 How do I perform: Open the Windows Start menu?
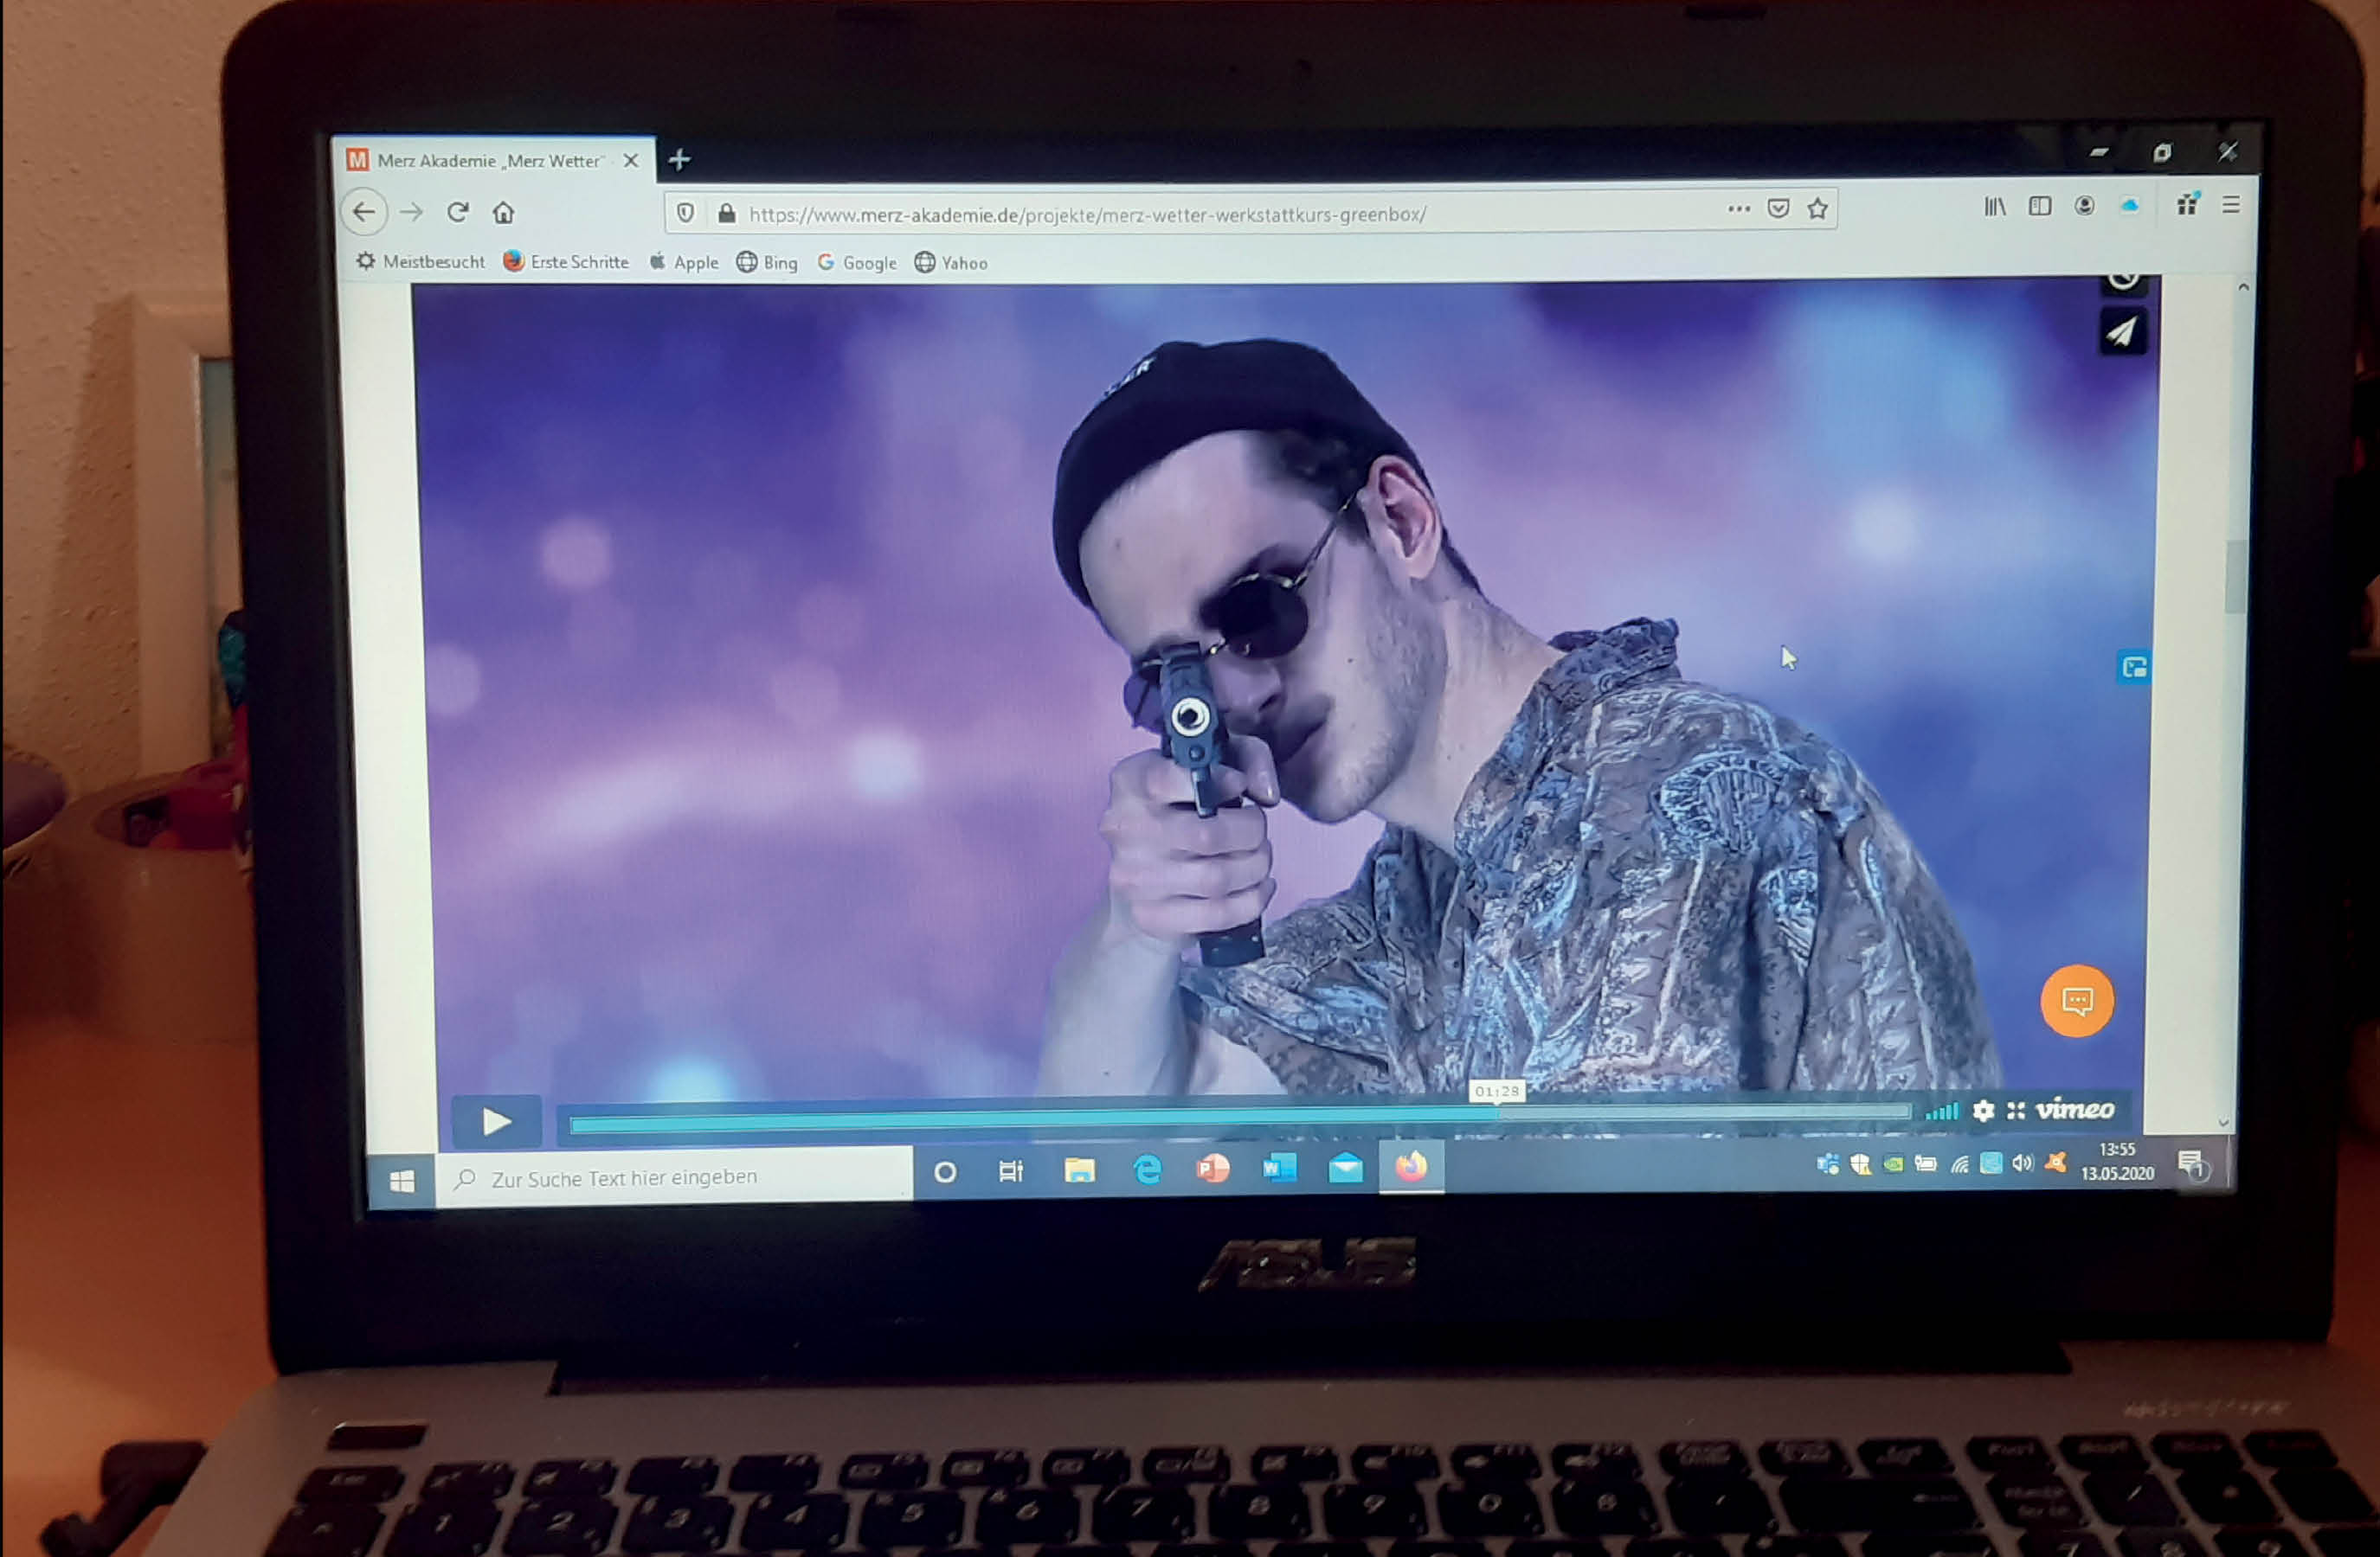click(402, 1182)
